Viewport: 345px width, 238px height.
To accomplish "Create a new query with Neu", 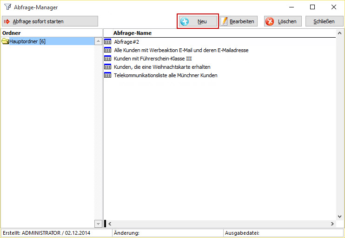I will click(x=198, y=21).
